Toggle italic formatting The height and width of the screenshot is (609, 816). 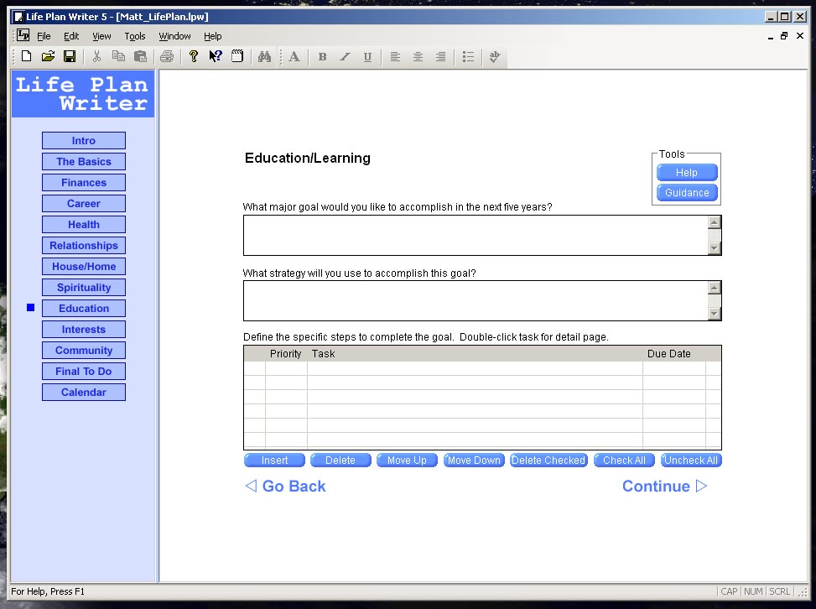(345, 56)
